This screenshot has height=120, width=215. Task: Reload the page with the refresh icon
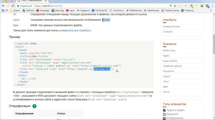13,6
